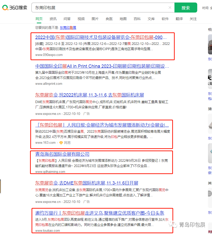The width and height of the screenshot is (212, 234).
Task: Switch to the 关注 tab
Action: pos(193,19)
